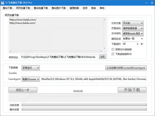Click the 开始下载 button
155x116 pixels.
[x=132, y=90]
